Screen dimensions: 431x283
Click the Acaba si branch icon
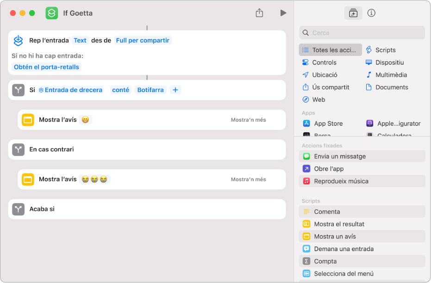coord(18,209)
